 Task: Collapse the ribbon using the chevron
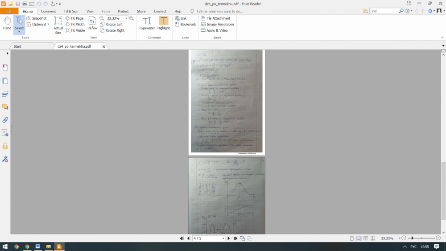pyautogui.click(x=442, y=37)
